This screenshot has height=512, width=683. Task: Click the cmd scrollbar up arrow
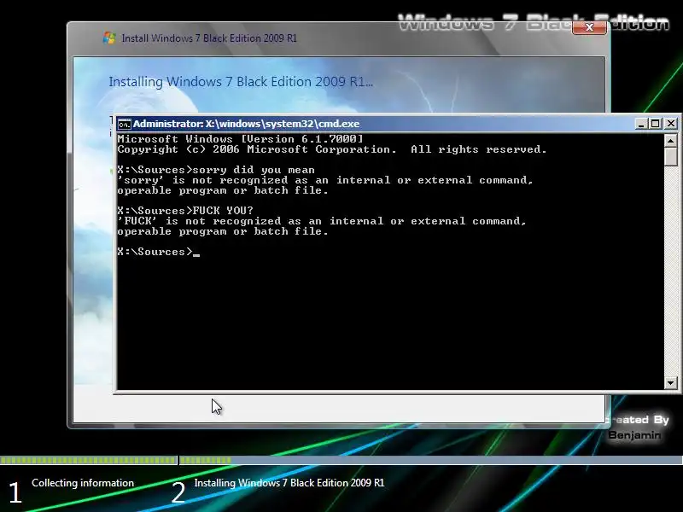click(670, 140)
